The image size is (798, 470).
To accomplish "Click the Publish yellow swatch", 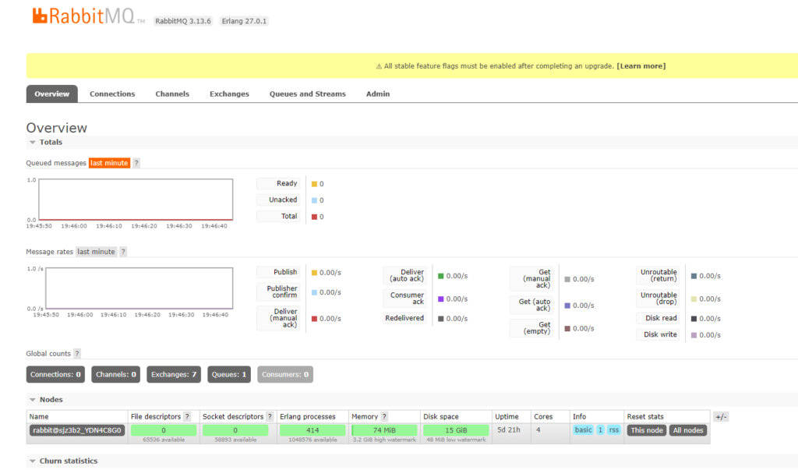I will click(314, 273).
